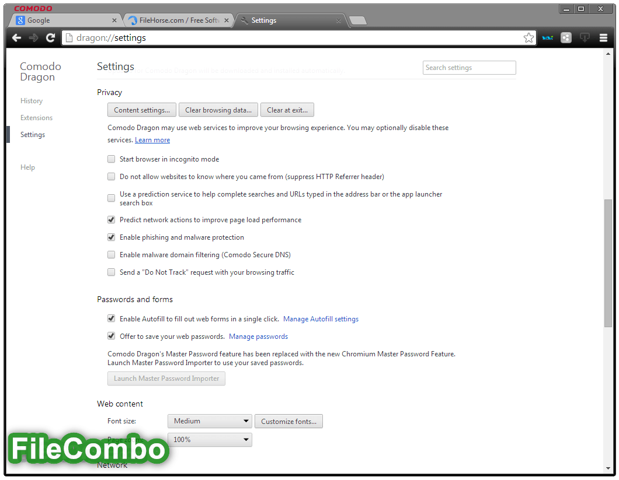Open Extensions in the sidebar
The width and height of the screenshot is (619, 480).
[36, 118]
